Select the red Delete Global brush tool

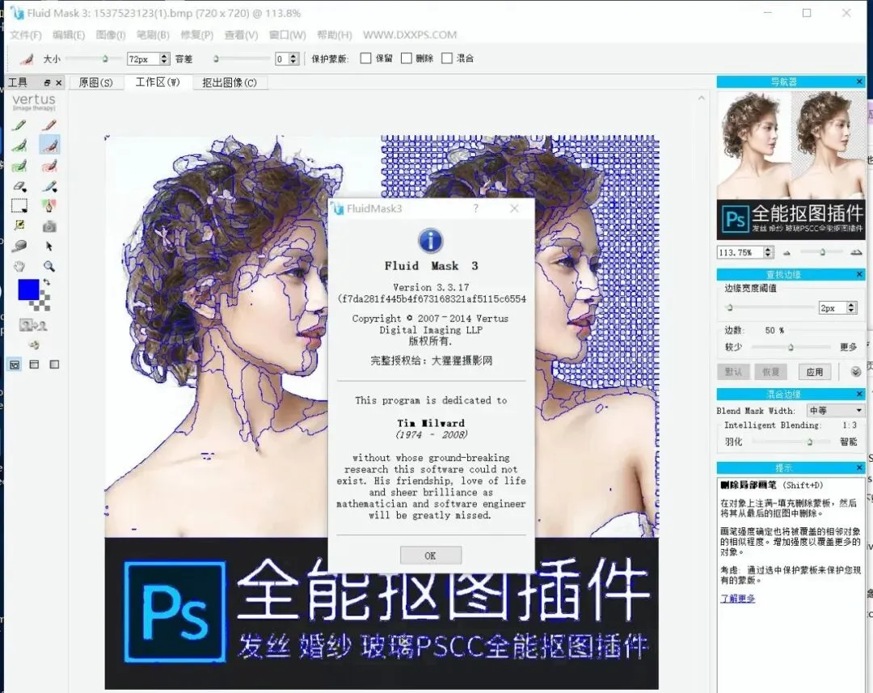click(x=49, y=166)
